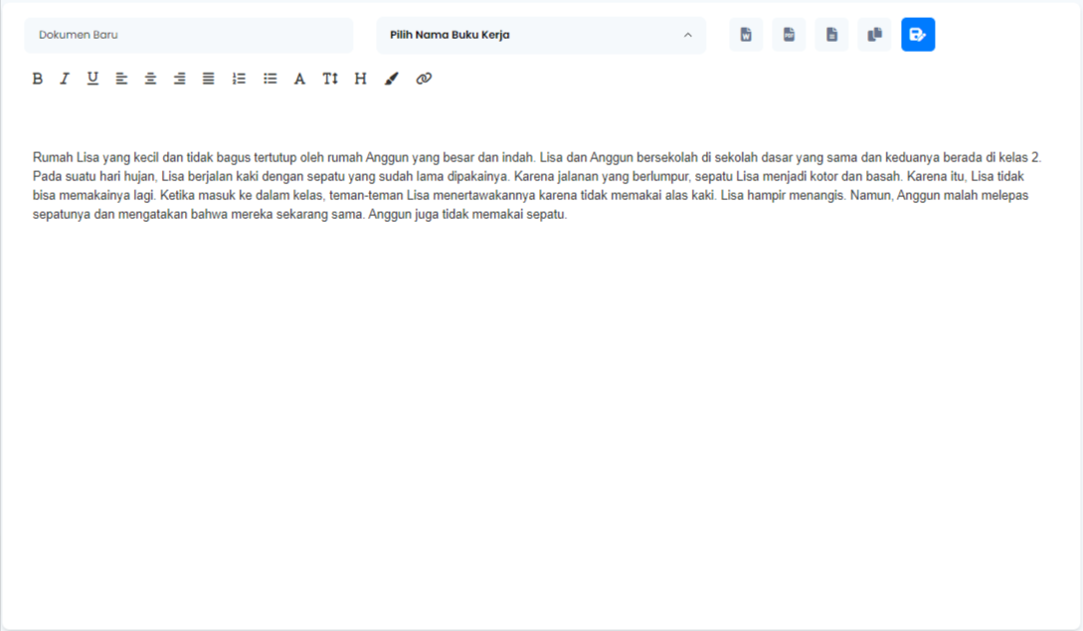Click the words "Pada suatu hari hujan"

click(93, 176)
